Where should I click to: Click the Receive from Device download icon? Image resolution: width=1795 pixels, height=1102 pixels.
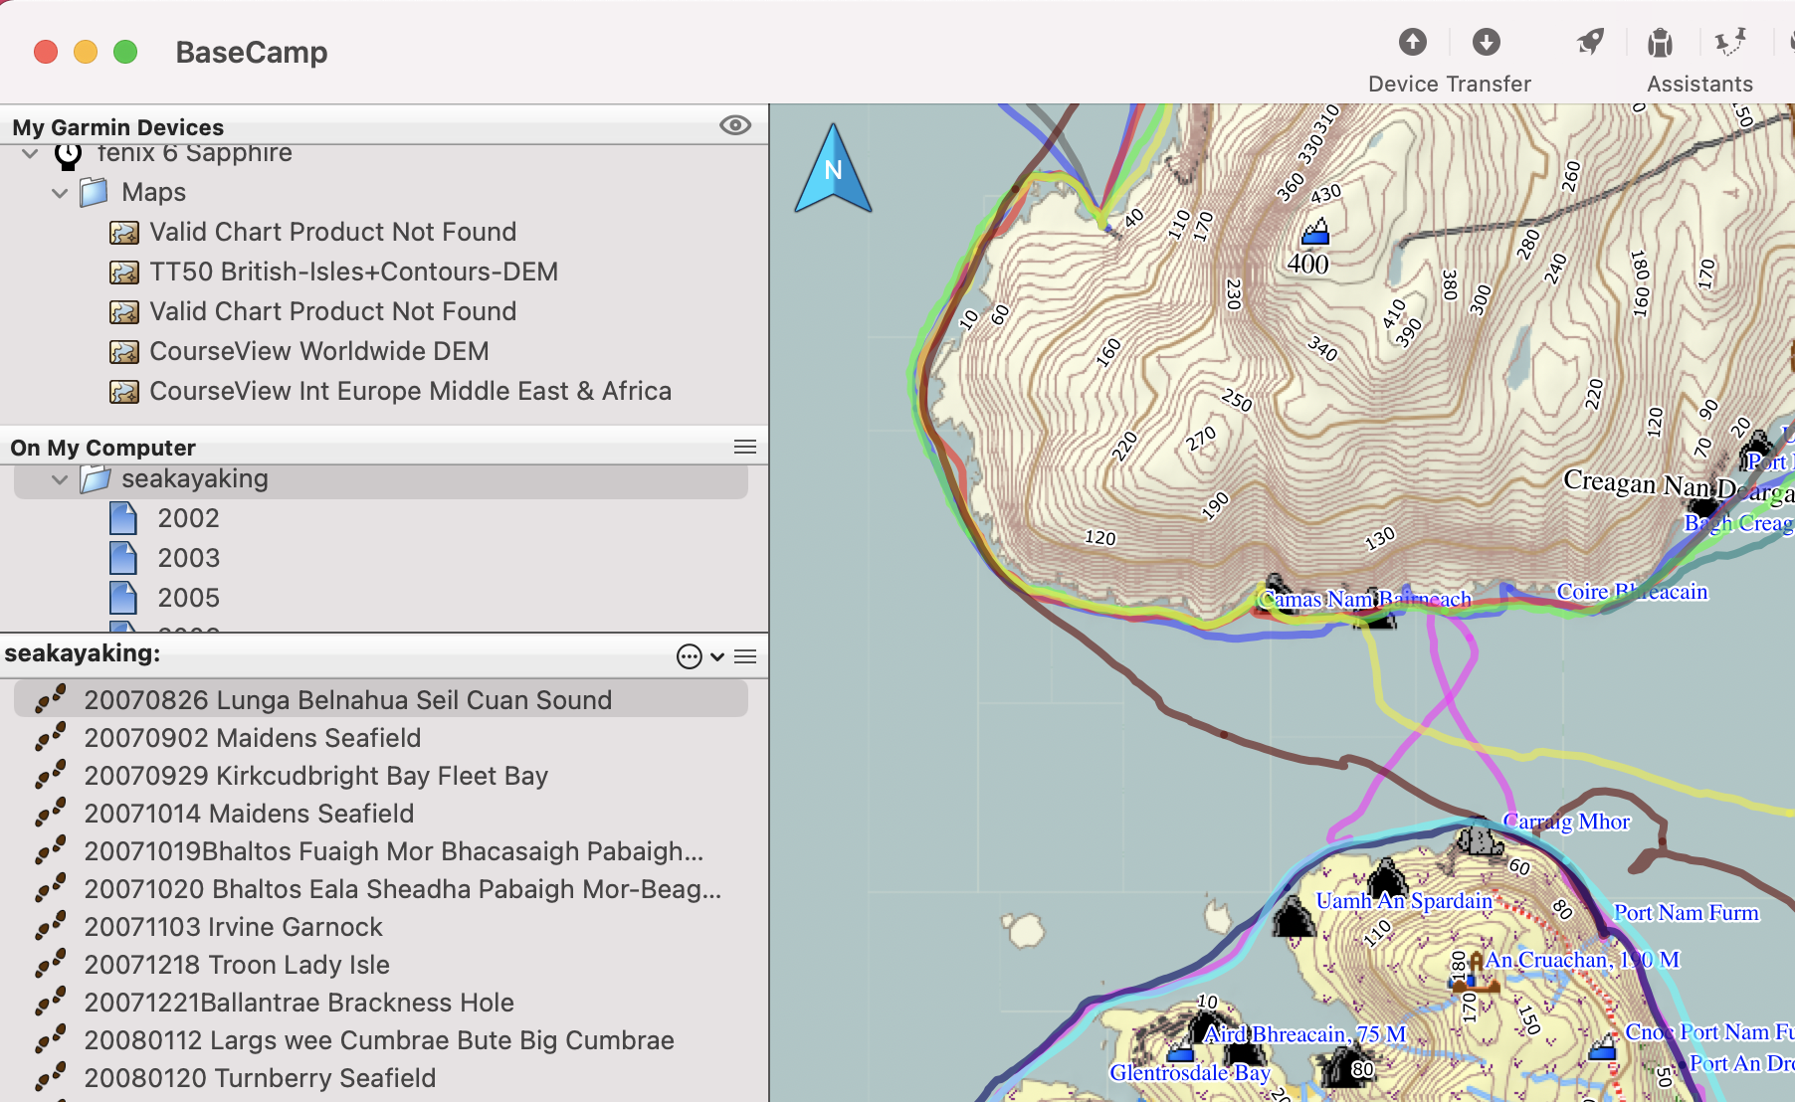pos(1486,42)
